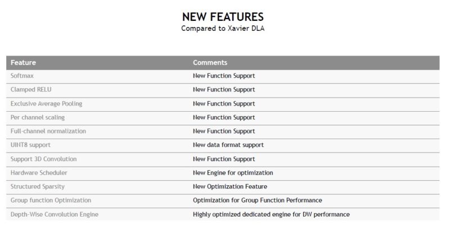Click the NEW FEATURES slide title

pyautogui.click(x=223, y=17)
